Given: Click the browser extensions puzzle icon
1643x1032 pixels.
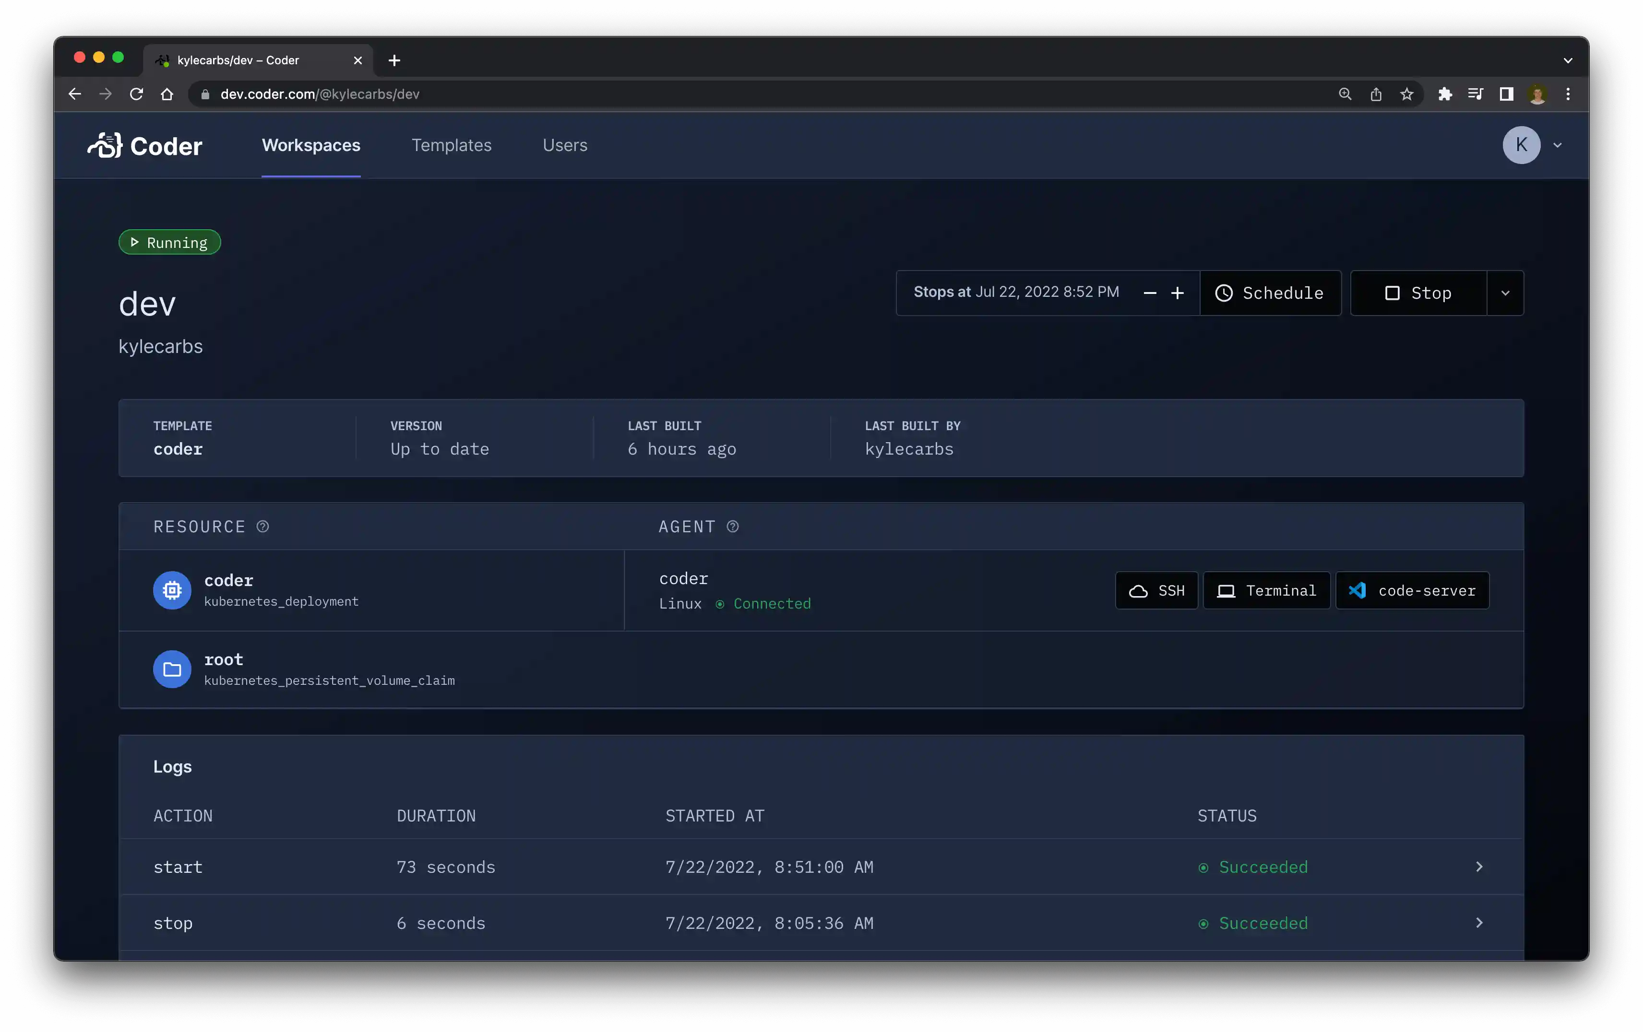Looking at the screenshot, I should pos(1444,94).
